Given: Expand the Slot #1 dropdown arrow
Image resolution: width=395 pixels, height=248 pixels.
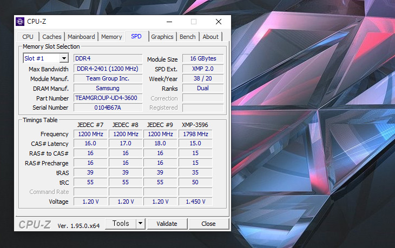Looking at the screenshot, I should point(64,58).
